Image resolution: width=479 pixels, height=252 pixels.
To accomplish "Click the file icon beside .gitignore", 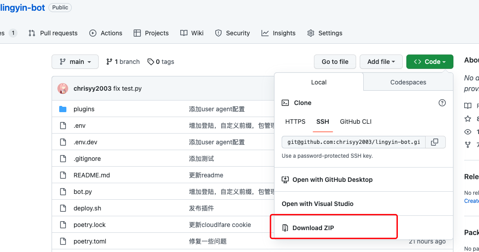I will pyautogui.click(x=63, y=159).
